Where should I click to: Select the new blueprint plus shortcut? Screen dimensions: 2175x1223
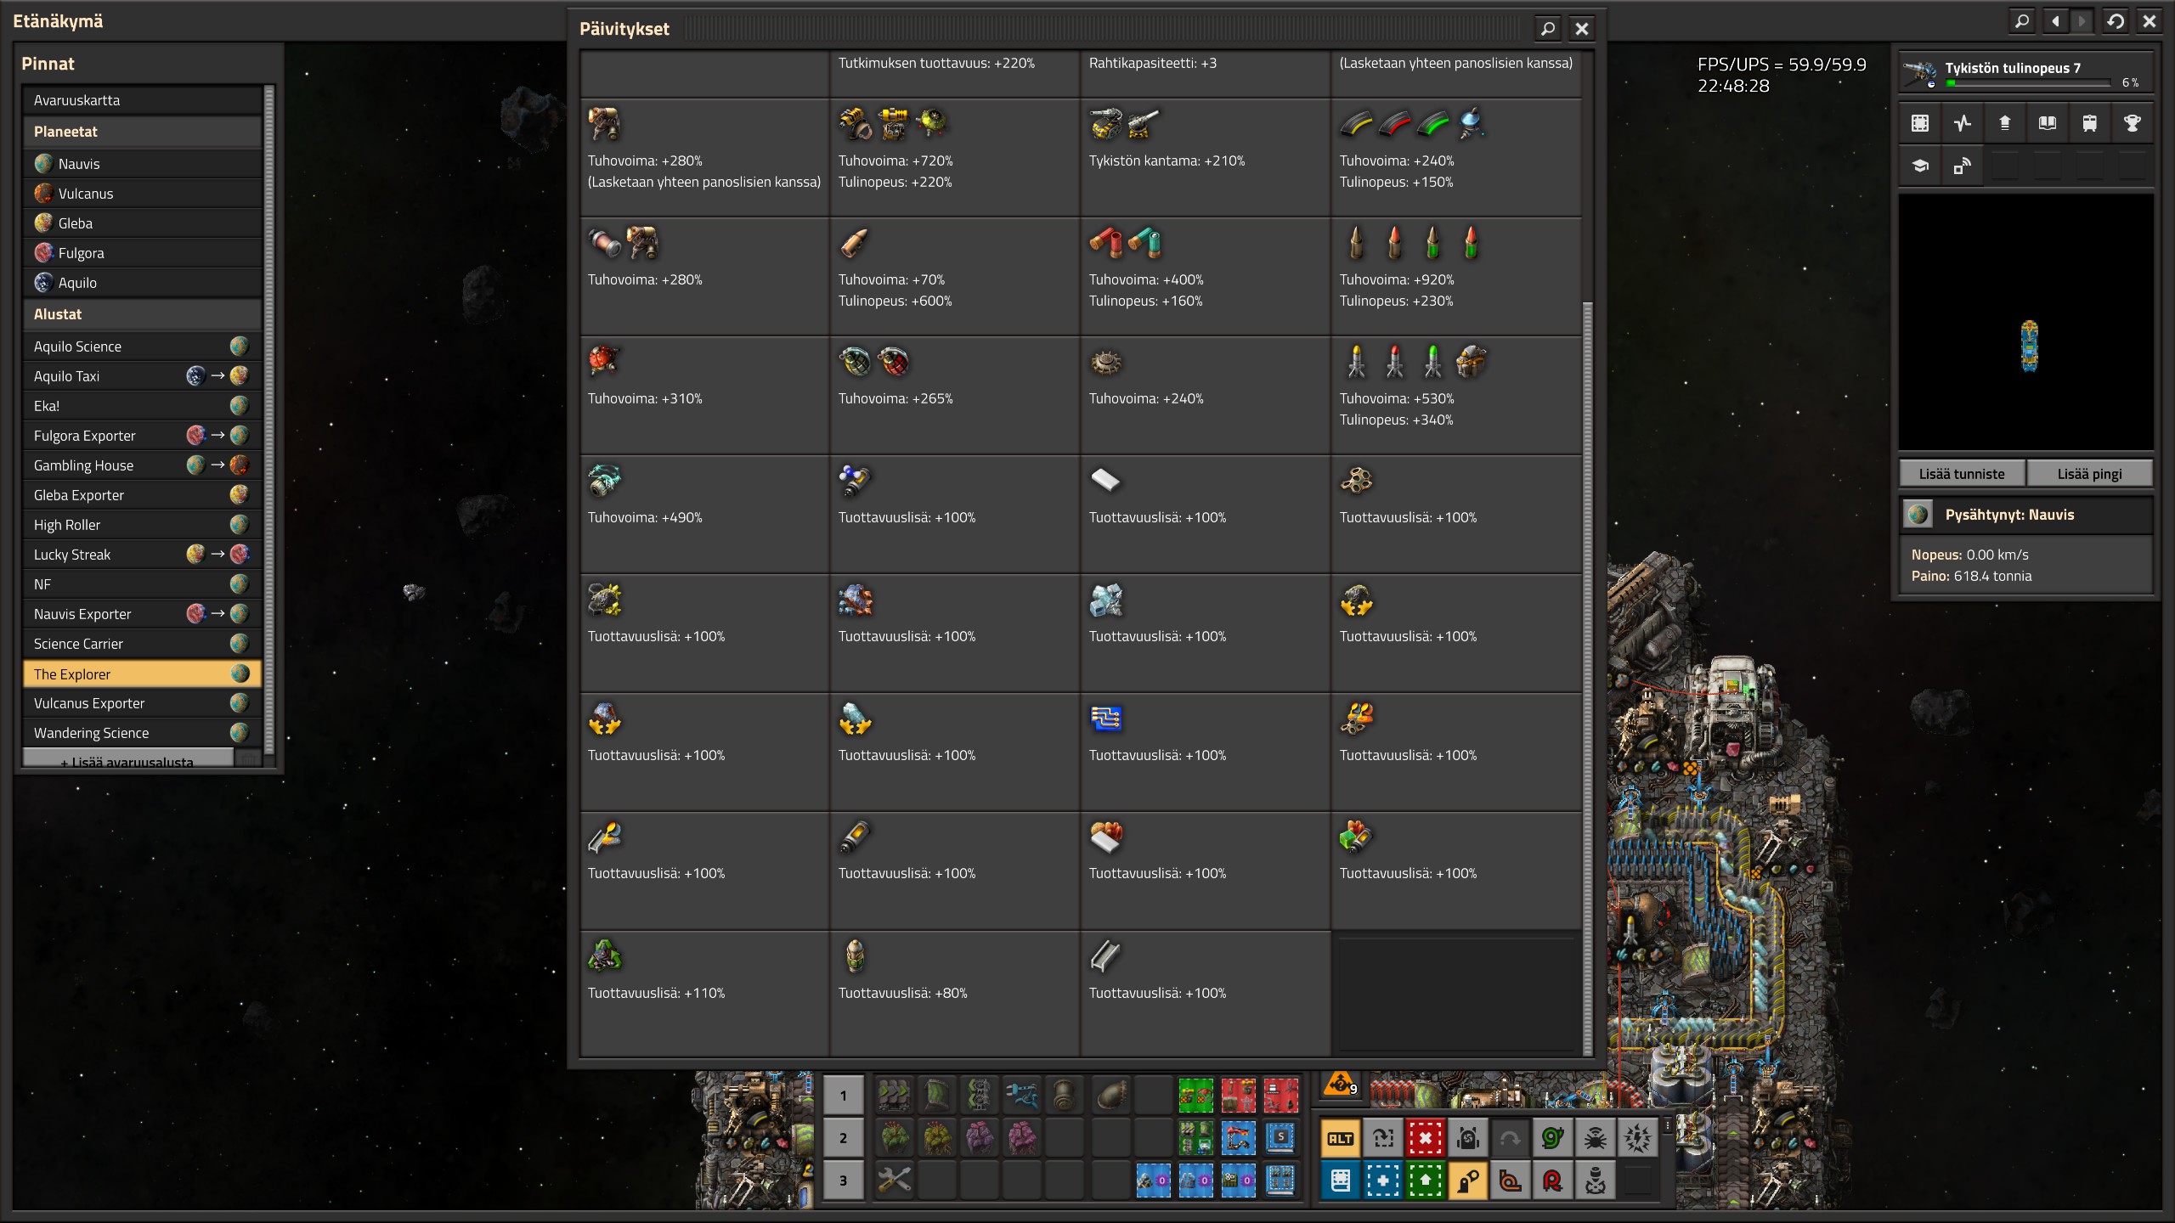coord(1382,1181)
